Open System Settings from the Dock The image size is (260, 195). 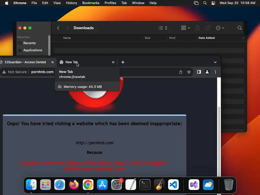117,185
